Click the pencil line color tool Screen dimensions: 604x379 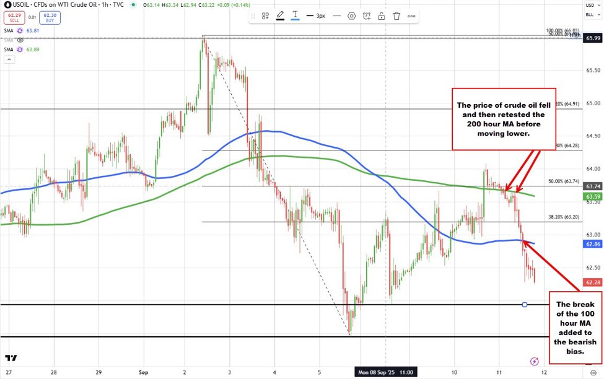(x=281, y=16)
